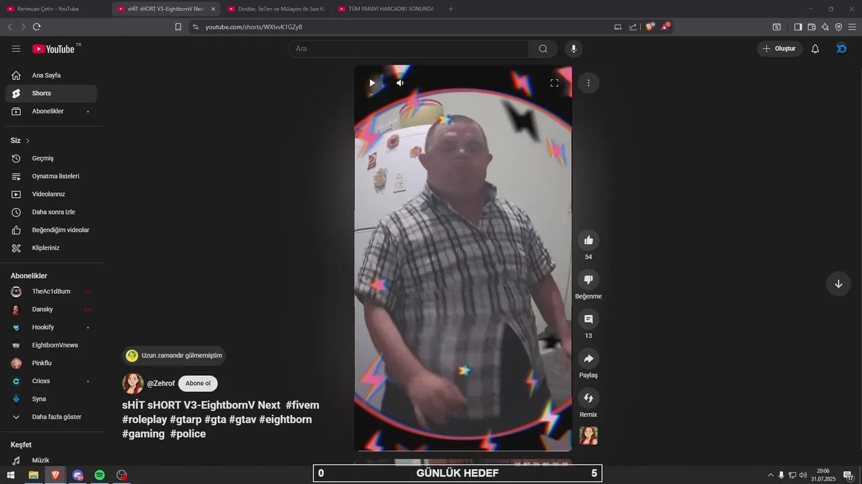This screenshot has height=484, width=862.
Task: Bookmark this page
Action: (178, 27)
